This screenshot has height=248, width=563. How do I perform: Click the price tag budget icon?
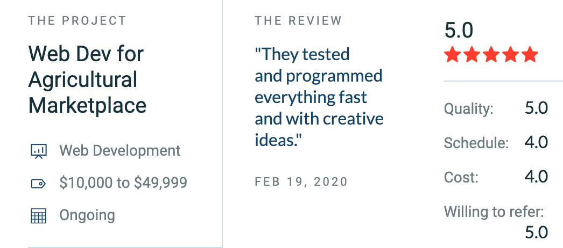(x=38, y=184)
